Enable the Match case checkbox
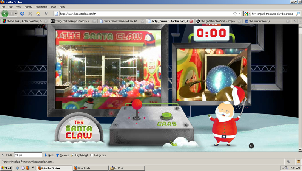302x171 pixels. 92,155
